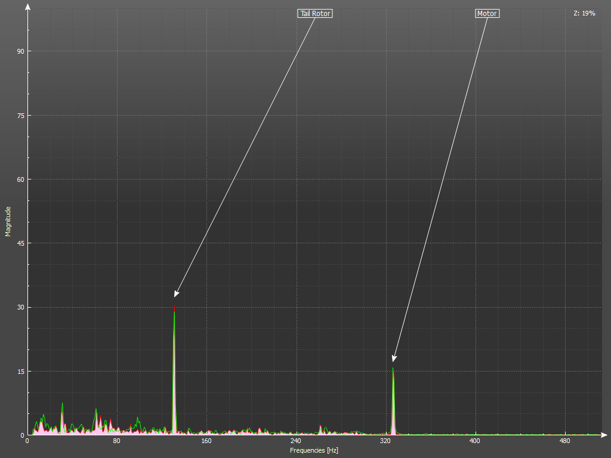
Task: Select the Magnitude axis title
Action: pyautogui.click(x=8, y=221)
